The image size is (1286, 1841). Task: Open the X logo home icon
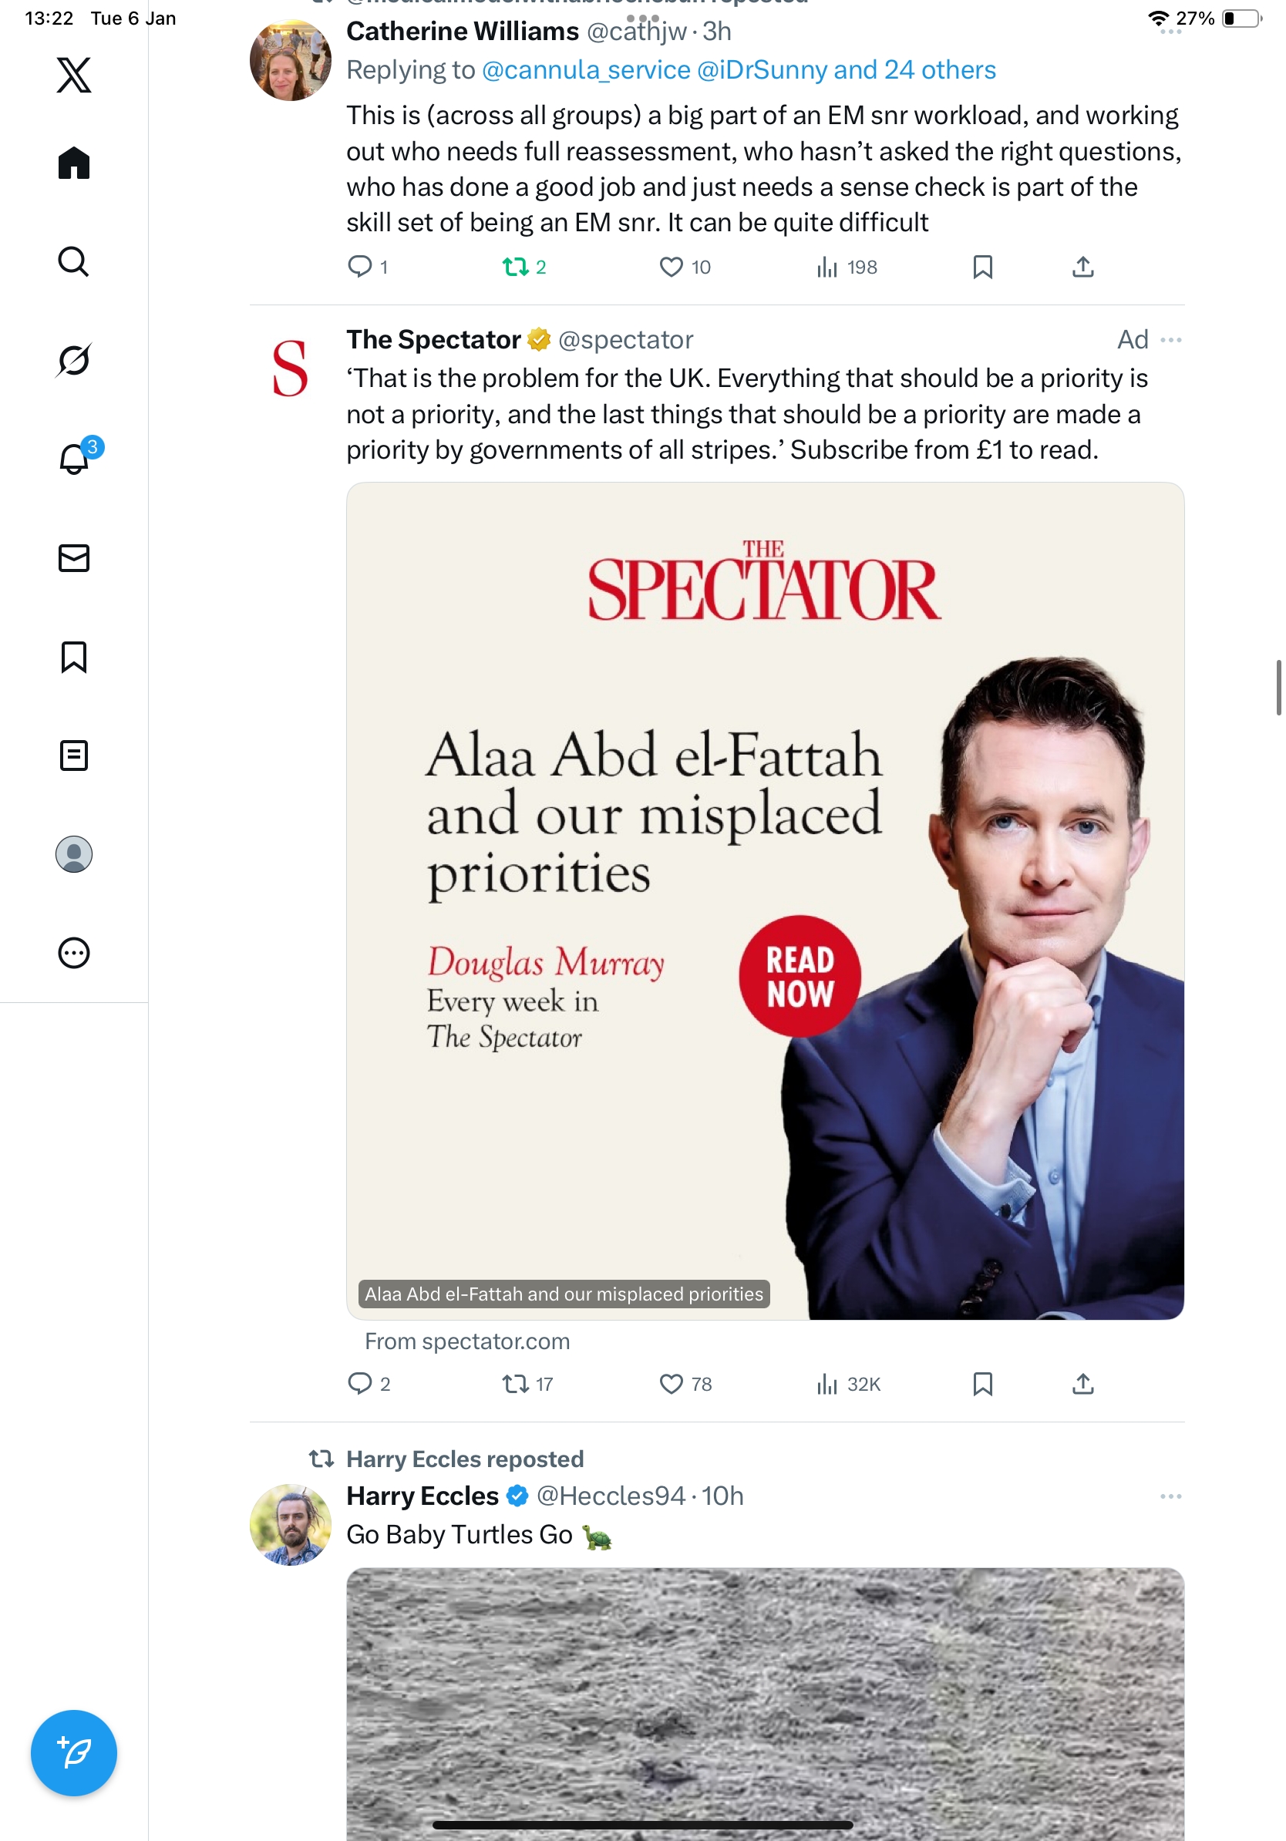pos(74,76)
